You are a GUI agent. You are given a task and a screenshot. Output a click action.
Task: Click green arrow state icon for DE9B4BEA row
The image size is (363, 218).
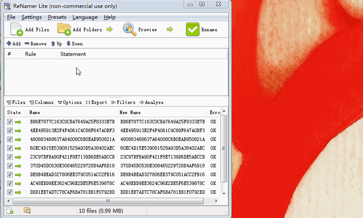tap(18, 175)
